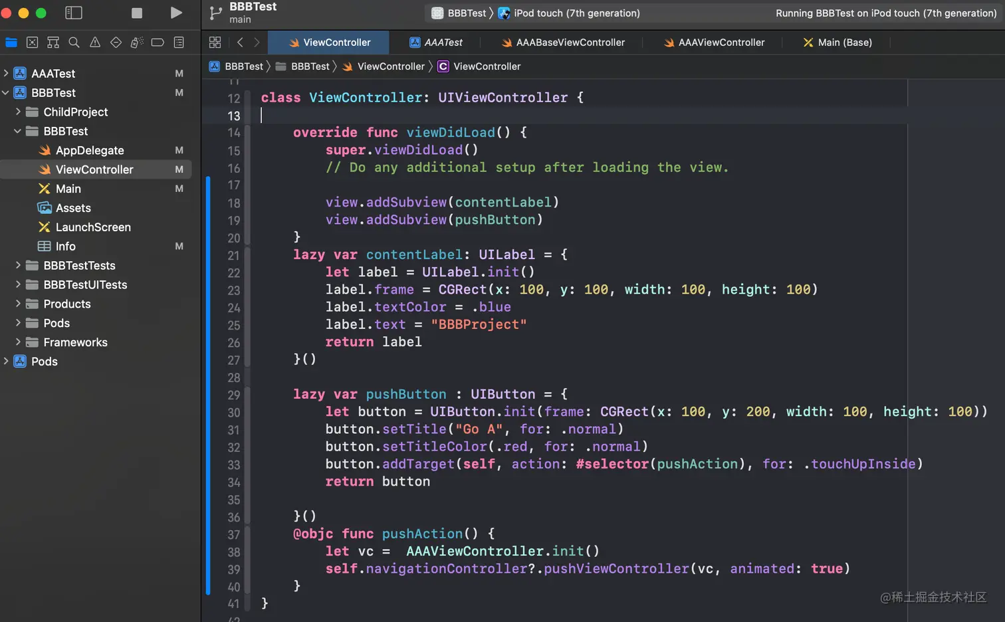Click the pushViewController method call
Viewport: 1005px width, 622px height.
616,569
